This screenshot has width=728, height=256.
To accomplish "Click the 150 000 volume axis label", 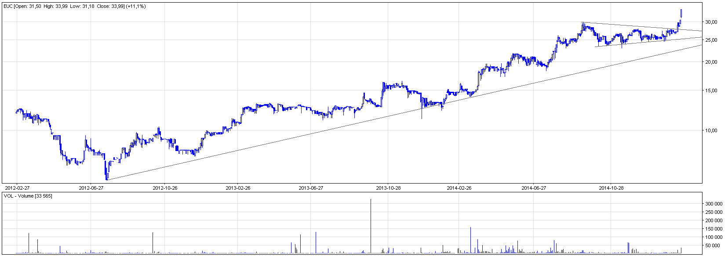I will (x=714, y=229).
